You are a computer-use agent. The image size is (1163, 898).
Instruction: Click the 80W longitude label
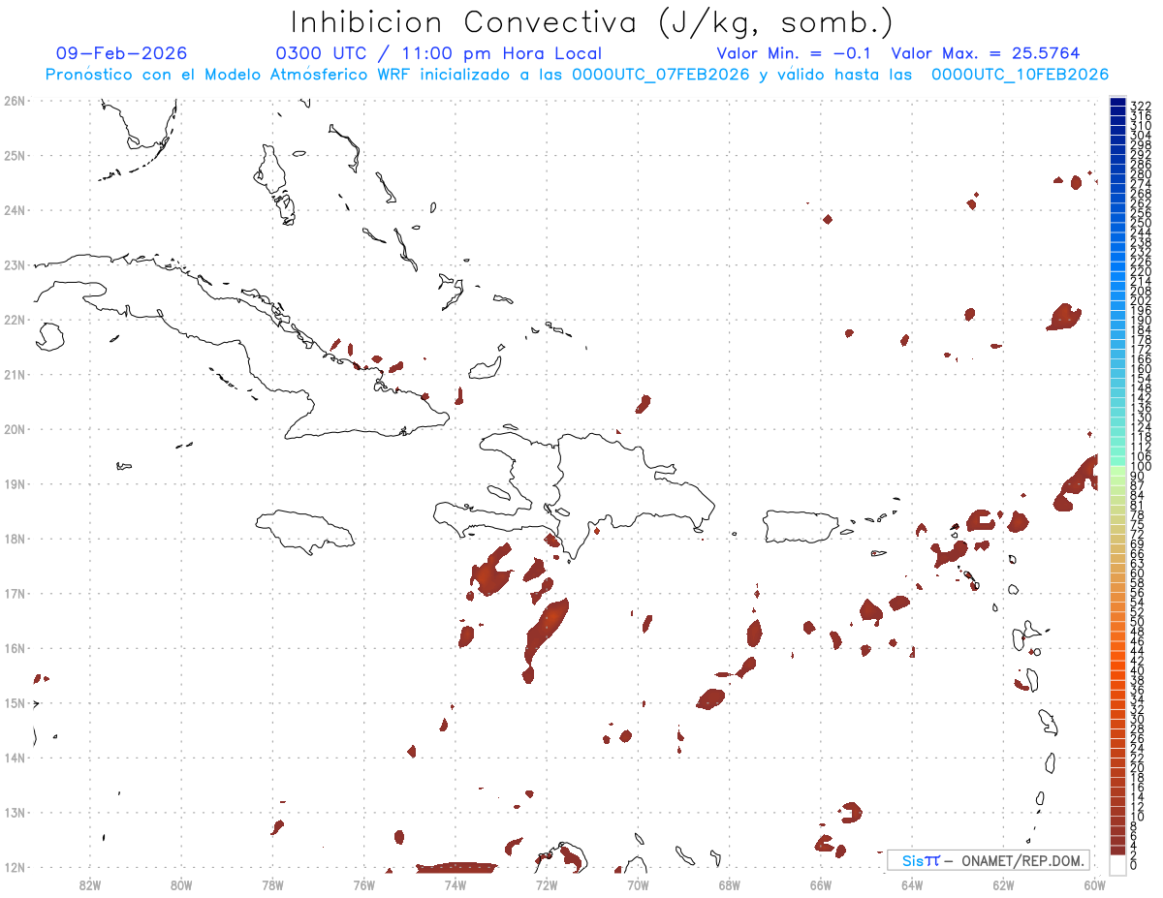(x=181, y=884)
